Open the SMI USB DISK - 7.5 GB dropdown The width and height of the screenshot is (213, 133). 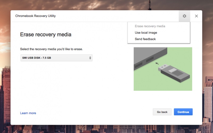tap(56, 58)
